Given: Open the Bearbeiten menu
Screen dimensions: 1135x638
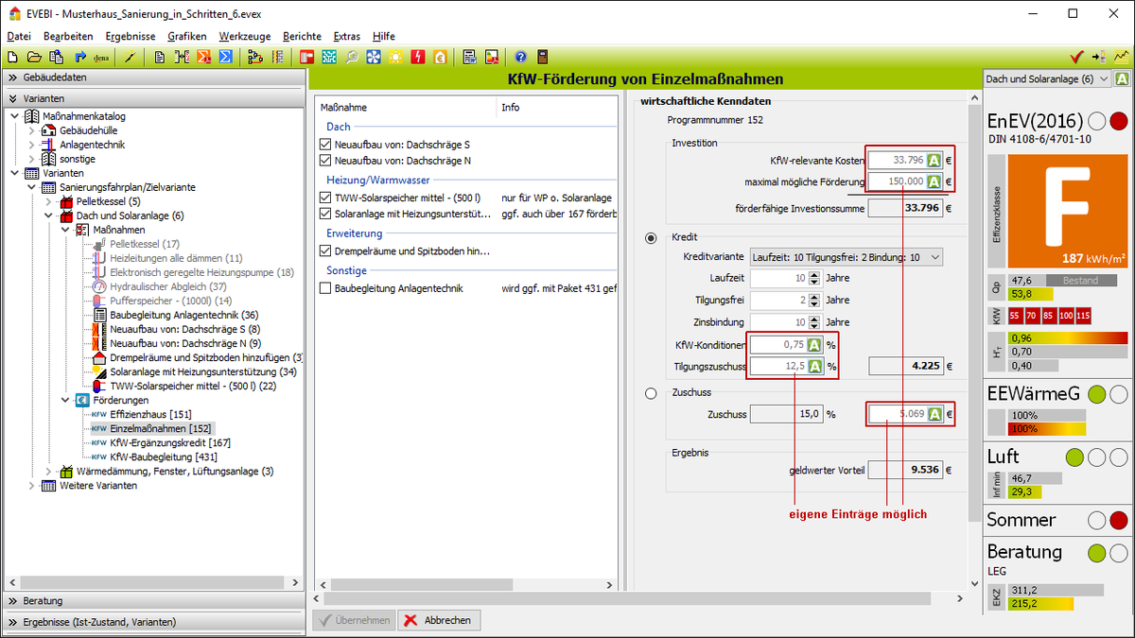Looking at the screenshot, I should pyautogui.click(x=68, y=36).
